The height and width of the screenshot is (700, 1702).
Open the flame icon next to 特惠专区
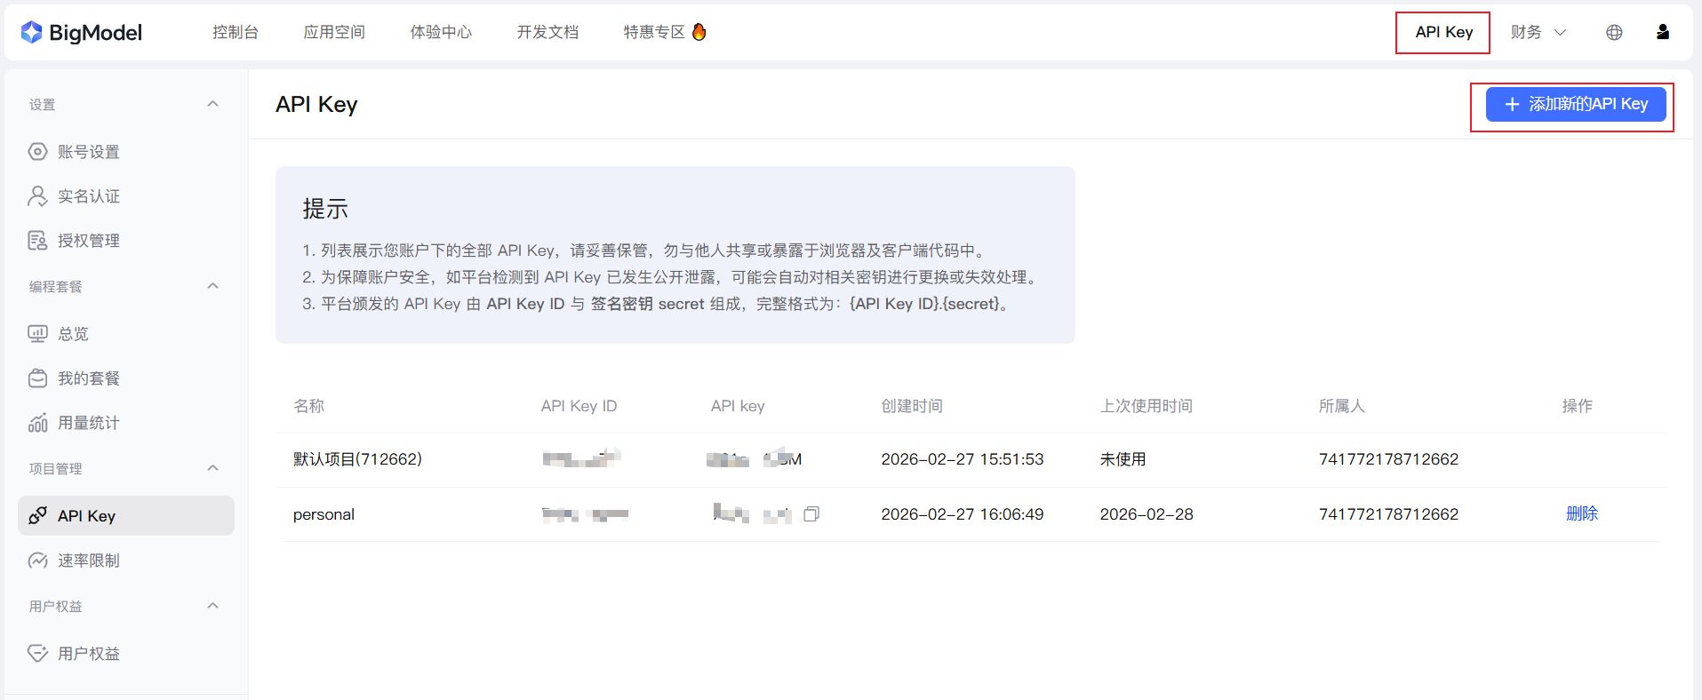click(x=699, y=32)
